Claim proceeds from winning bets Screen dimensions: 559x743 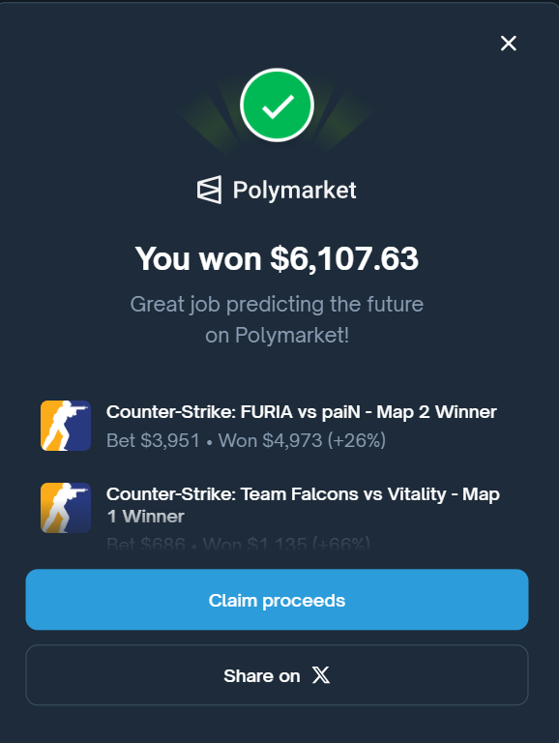pyautogui.click(x=277, y=600)
